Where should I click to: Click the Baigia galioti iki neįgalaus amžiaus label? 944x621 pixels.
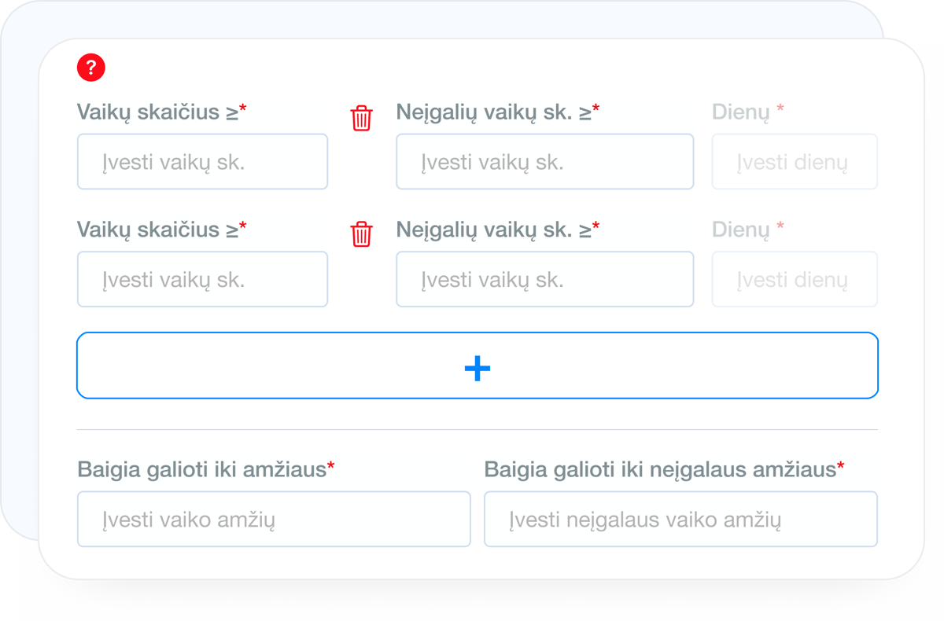click(x=659, y=470)
